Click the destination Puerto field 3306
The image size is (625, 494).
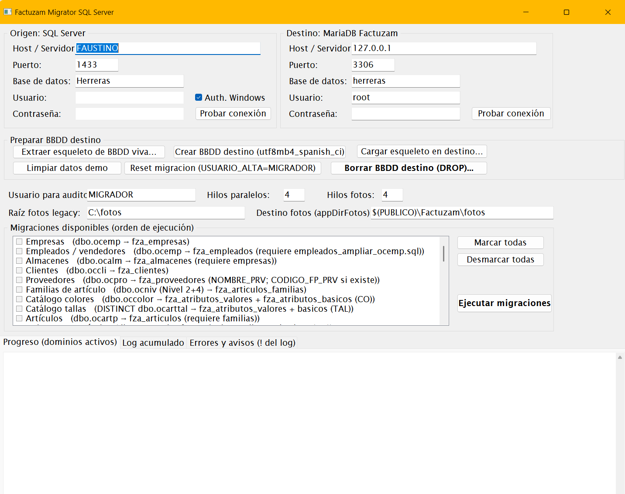(x=373, y=65)
